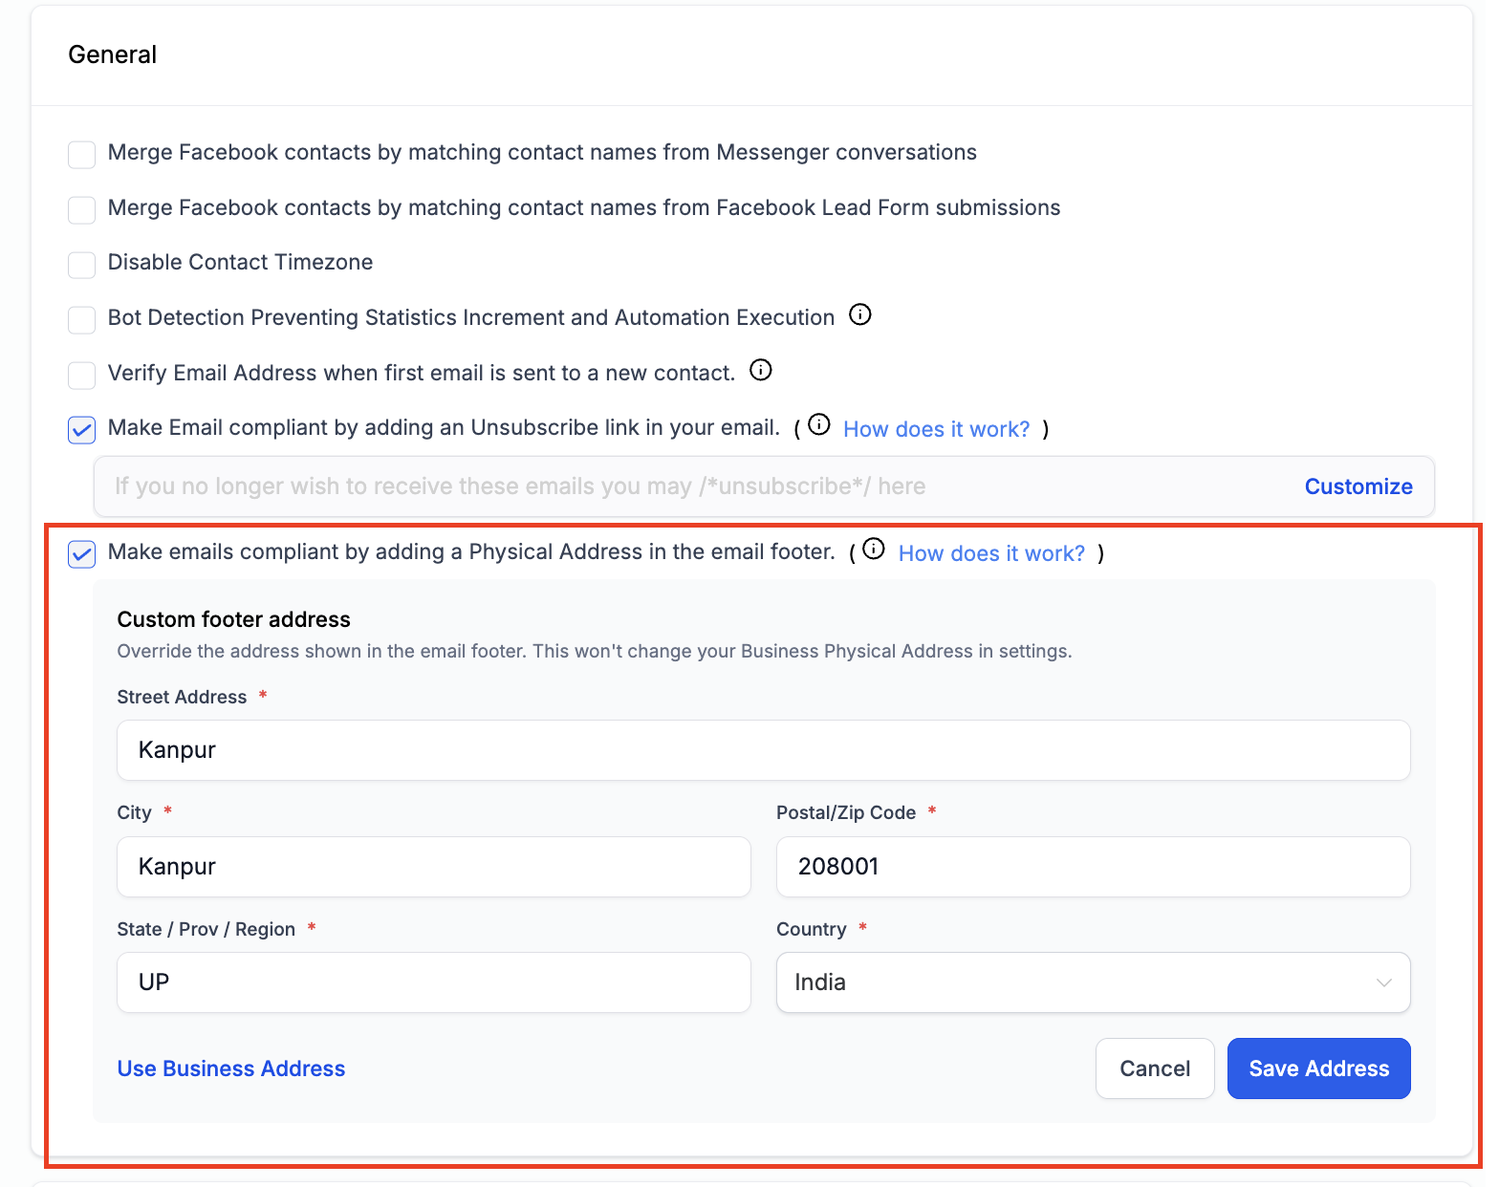Open the Country dropdown showing India
This screenshot has width=1499, height=1187.
click(1093, 982)
